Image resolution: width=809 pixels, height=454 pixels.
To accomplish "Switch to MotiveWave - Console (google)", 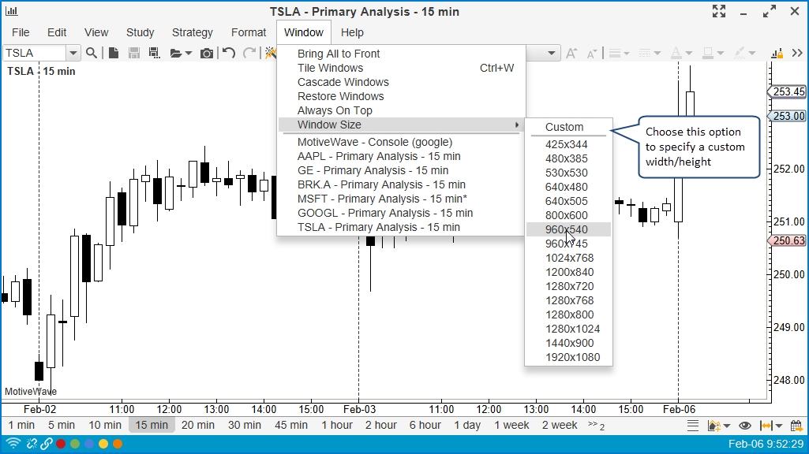I will tap(402, 142).
